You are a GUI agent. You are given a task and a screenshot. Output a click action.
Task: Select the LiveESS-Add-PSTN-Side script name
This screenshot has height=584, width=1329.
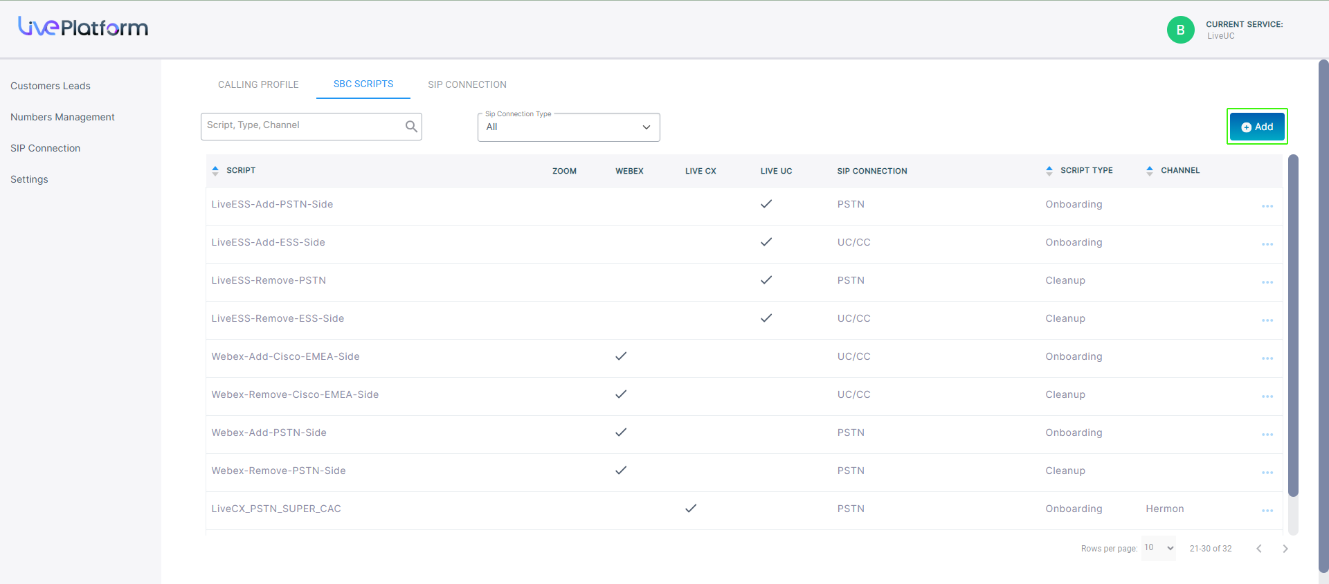272,204
